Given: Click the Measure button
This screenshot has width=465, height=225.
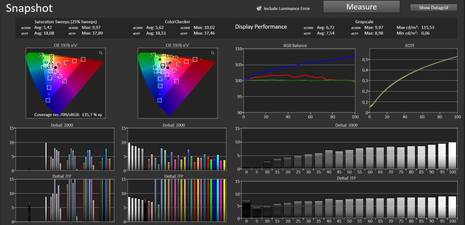Looking at the screenshot, I should coord(361,6).
